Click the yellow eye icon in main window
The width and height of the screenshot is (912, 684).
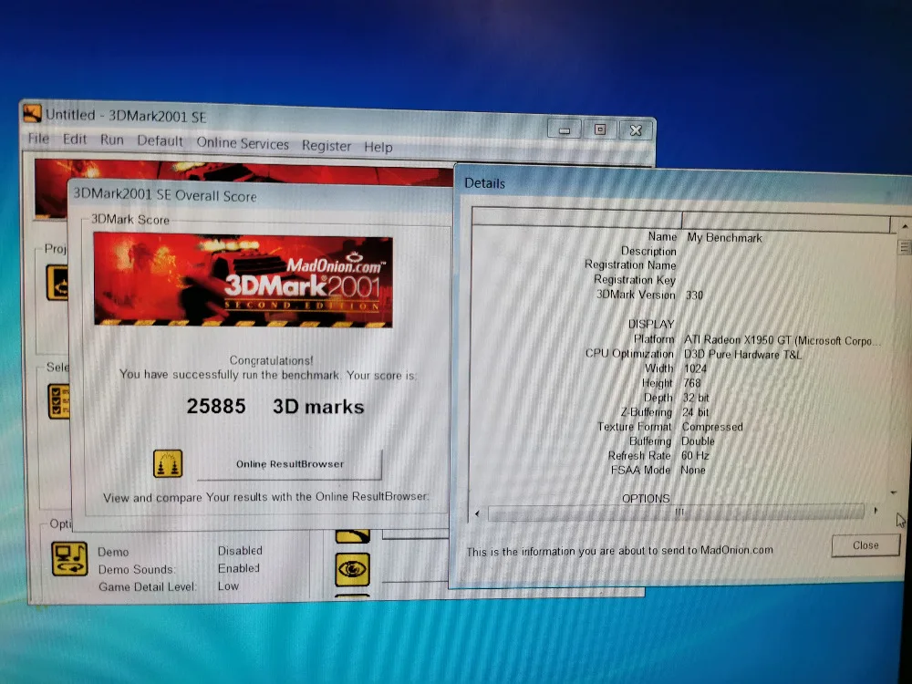click(x=352, y=569)
